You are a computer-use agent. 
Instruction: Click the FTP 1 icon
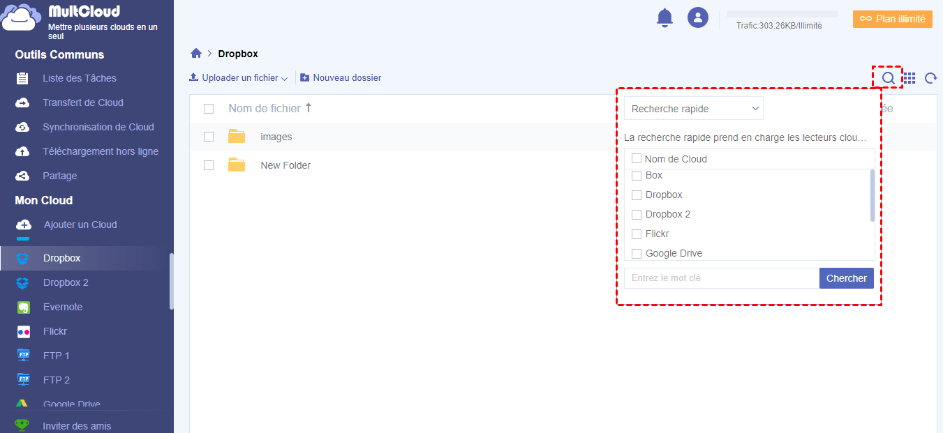point(23,356)
